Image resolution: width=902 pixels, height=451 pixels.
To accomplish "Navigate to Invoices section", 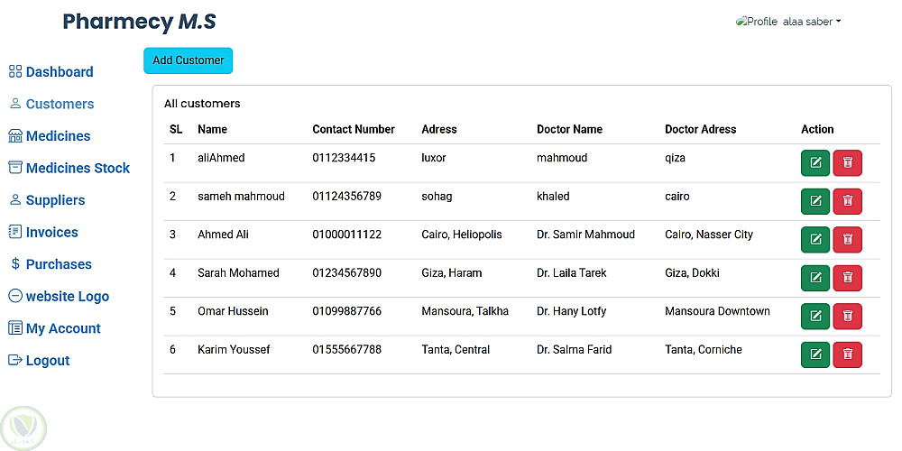I will tap(51, 233).
